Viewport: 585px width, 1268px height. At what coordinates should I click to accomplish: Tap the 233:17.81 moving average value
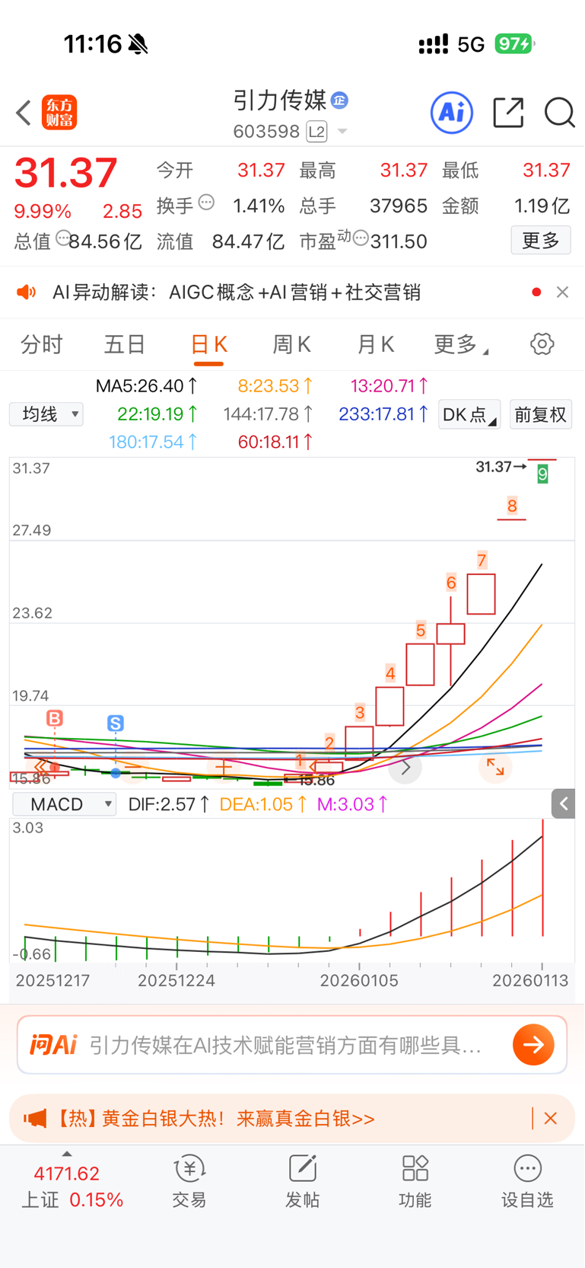[x=383, y=414]
